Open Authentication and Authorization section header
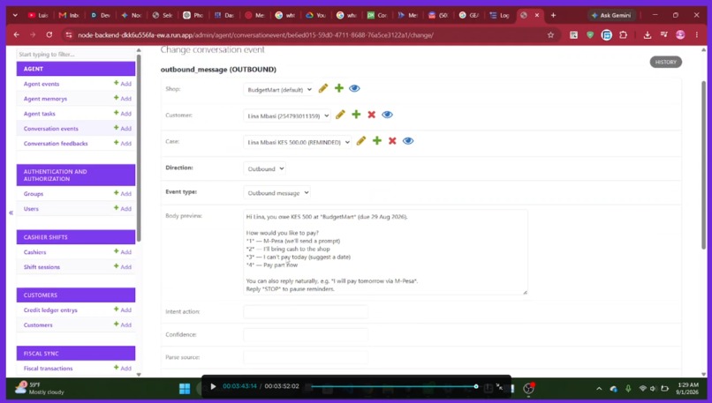The width and height of the screenshot is (712, 403). click(76, 175)
